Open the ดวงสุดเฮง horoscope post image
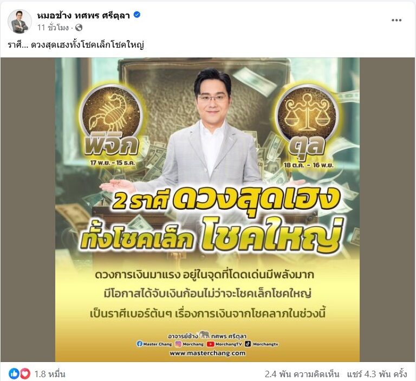This screenshot has width=416, height=381. coord(207,210)
